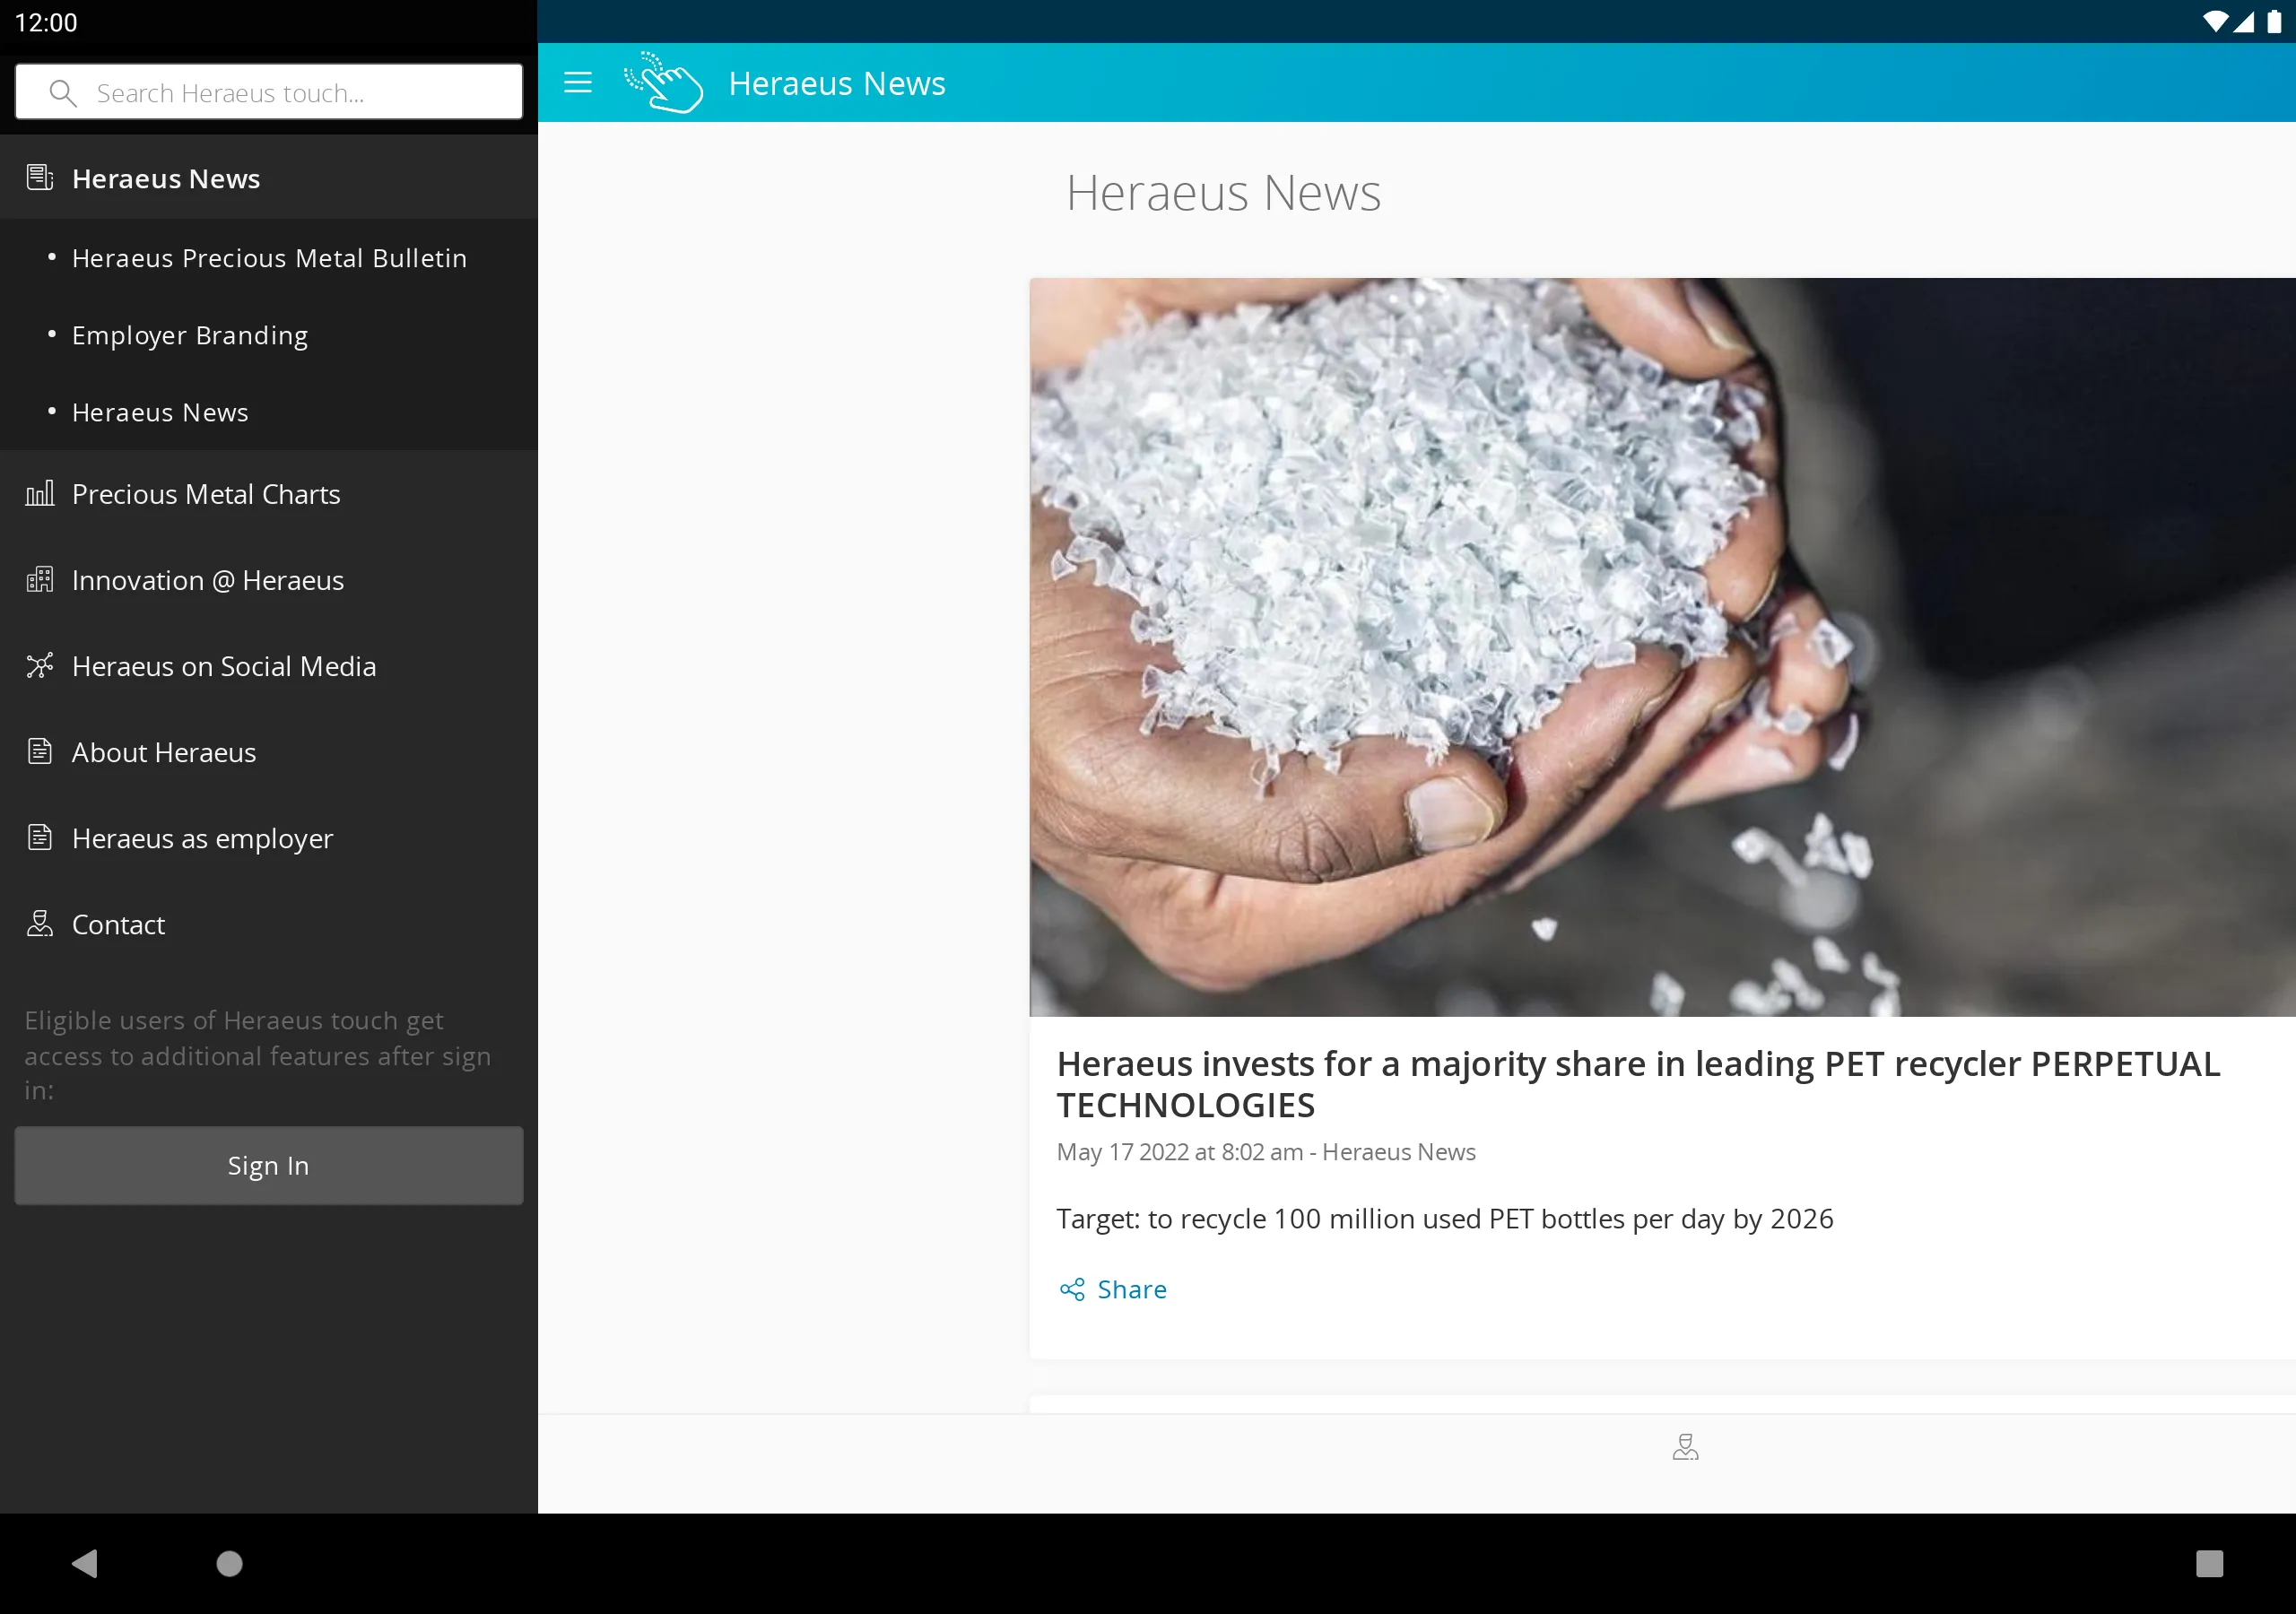Click the Innovation @ Heraeus grid icon
This screenshot has height=1614, width=2296.
click(39, 580)
